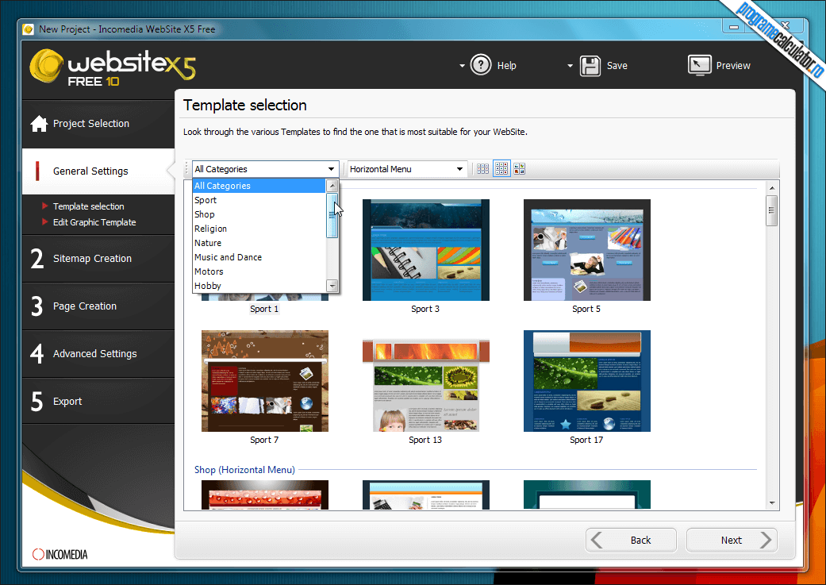Open the Sitemap Creation step
The height and width of the screenshot is (585, 826).
pos(98,258)
